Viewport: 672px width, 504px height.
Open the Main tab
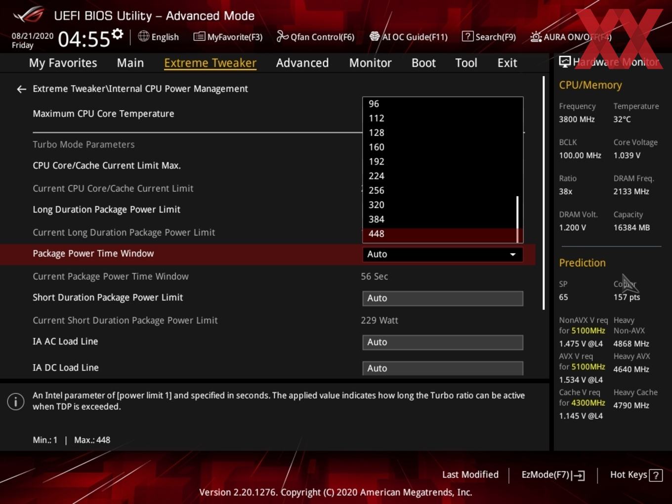130,63
